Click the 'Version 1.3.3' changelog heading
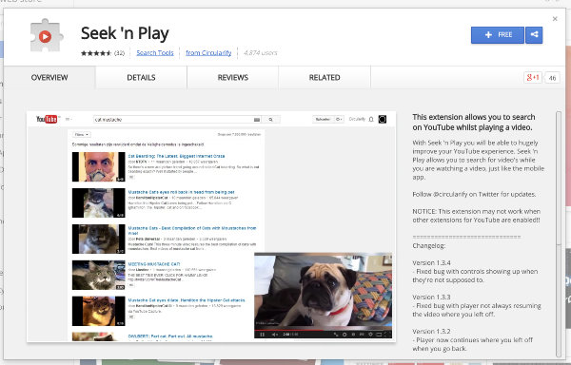The image size is (571, 365). [x=431, y=297]
